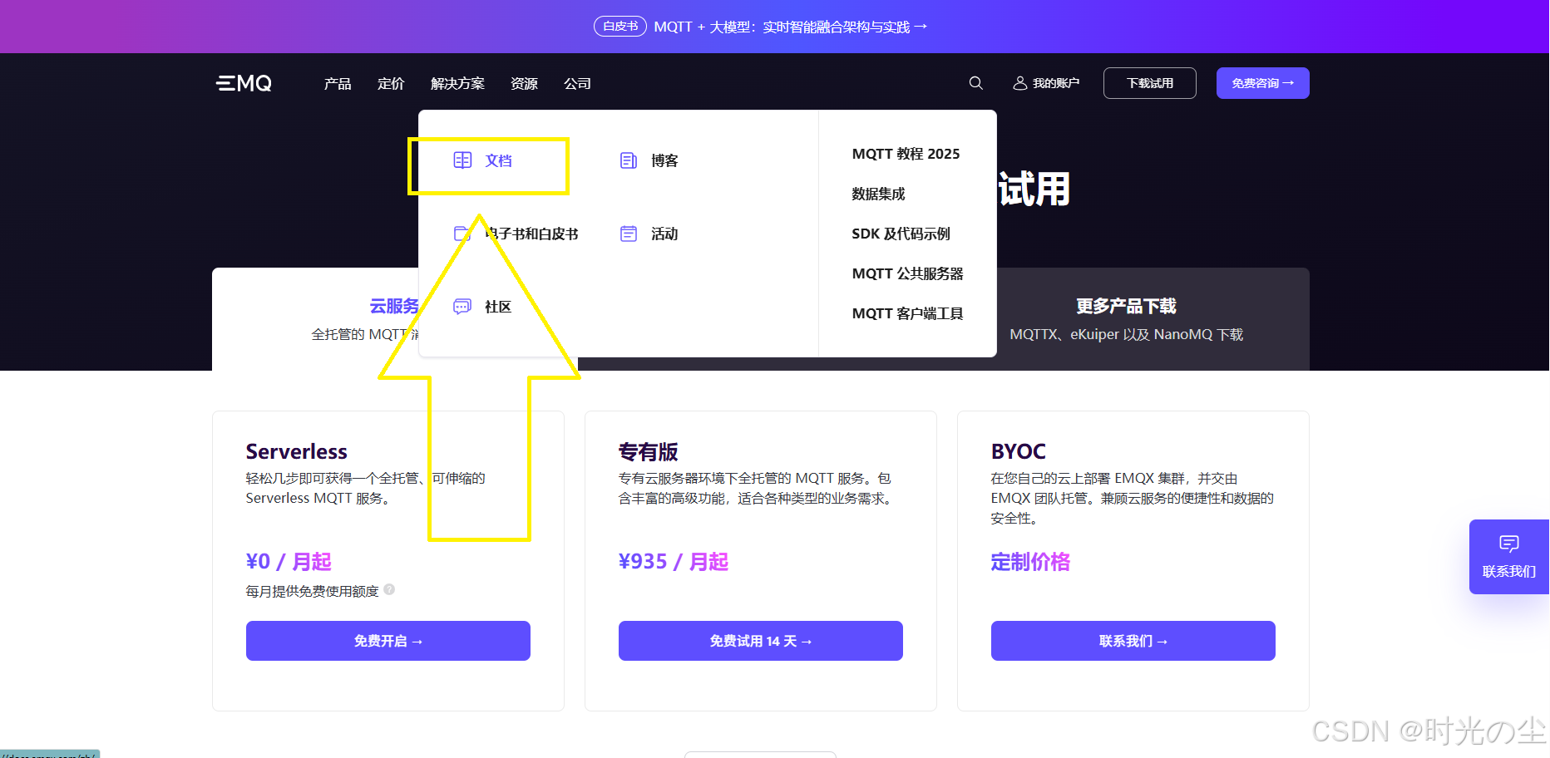Click 每月提供免费使用额度 text
This screenshot has height=758, width=1550.
point(312,591)
